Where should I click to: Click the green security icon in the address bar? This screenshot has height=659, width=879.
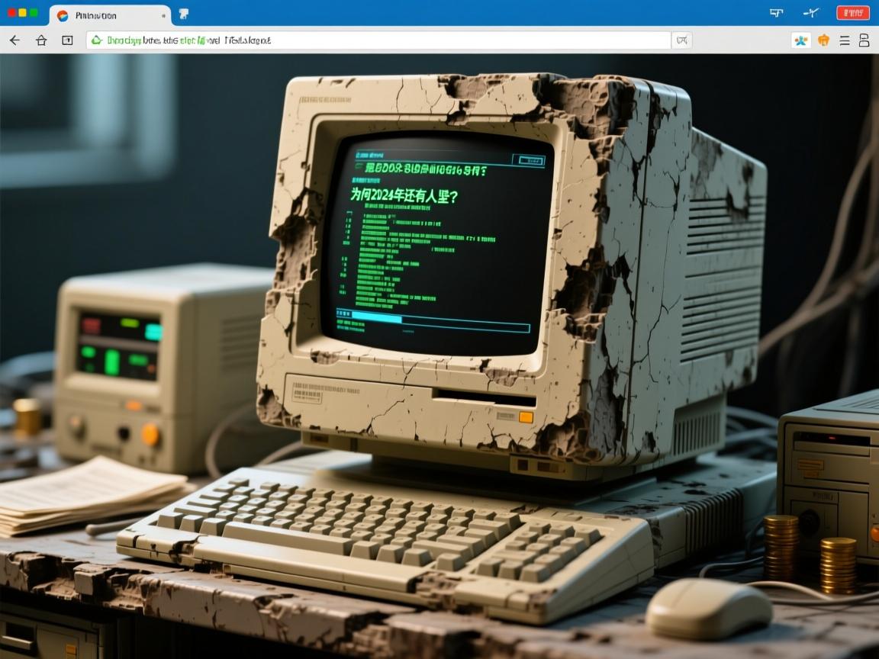pos(97,40)
